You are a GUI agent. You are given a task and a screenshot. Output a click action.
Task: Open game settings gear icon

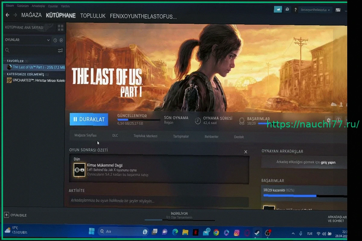point(329,120)
